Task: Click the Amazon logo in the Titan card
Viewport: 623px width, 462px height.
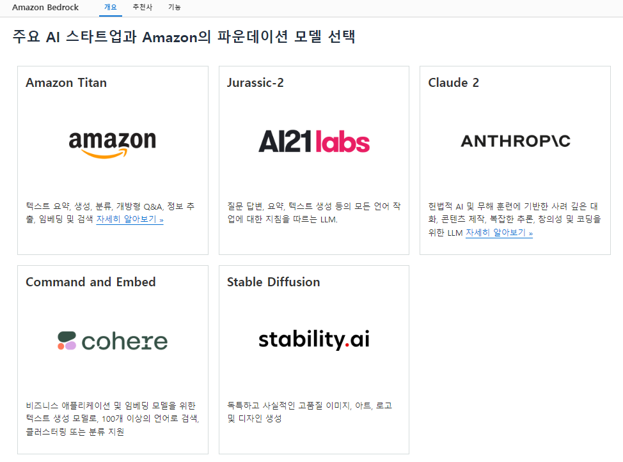Action: (x=112, y=144)
